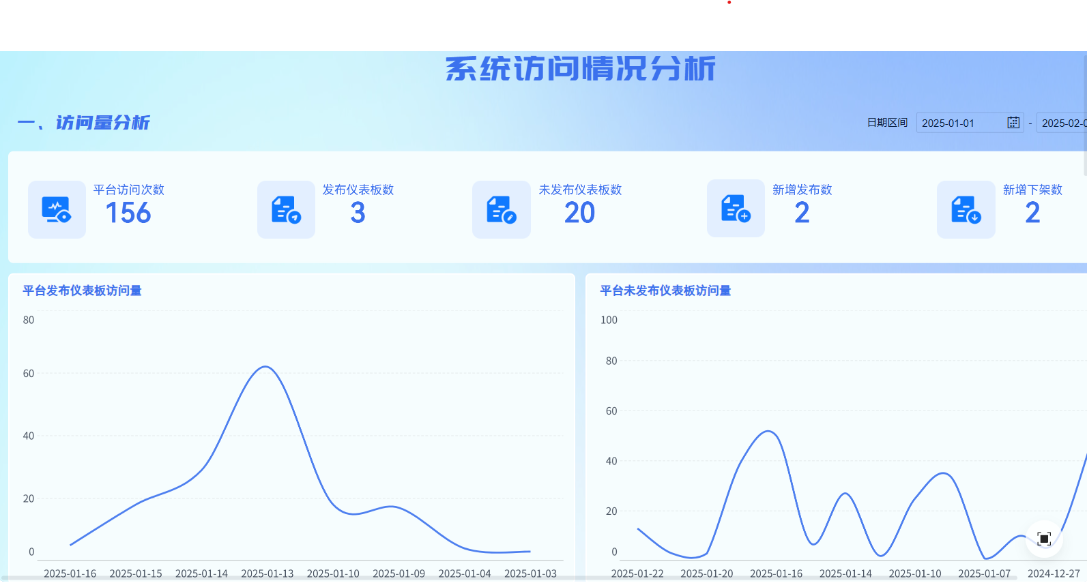Screen dimensions: 1087x583
Task: Click end date field starting 2025-02
Action: click(x=1062, y=123)
